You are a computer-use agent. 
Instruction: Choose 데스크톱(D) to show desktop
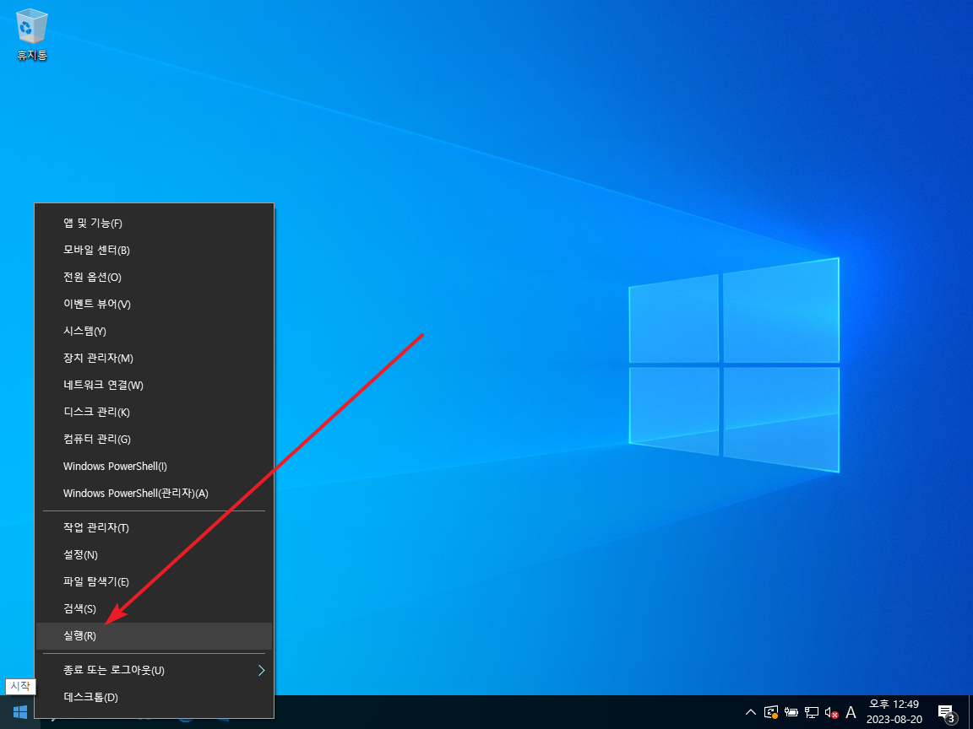(154, 698)
